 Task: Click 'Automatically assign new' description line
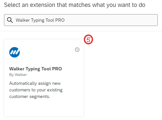pos(35,84)
